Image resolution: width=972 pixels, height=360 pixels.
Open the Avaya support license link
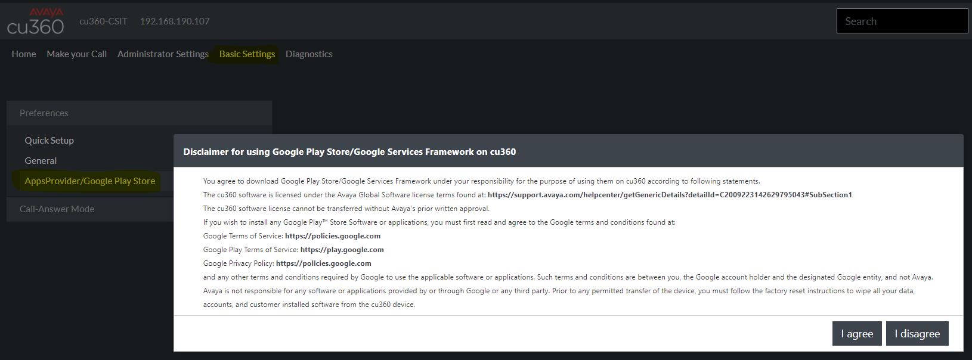(670, 194)
